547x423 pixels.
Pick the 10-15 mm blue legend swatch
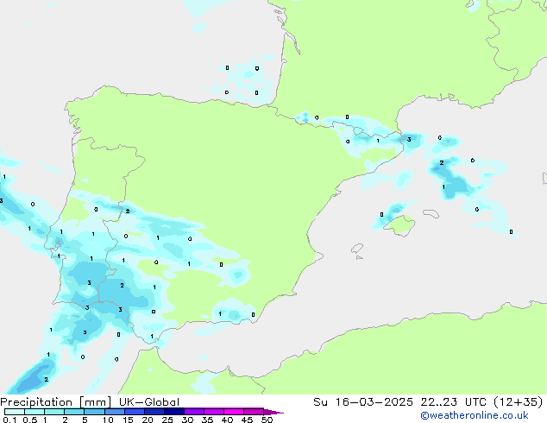pos(114,412)
